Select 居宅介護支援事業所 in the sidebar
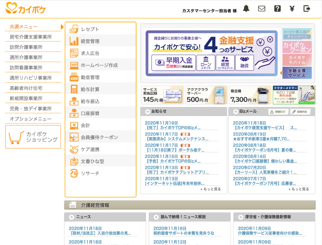The image size is (322, 245). click(x=31, y=37)
